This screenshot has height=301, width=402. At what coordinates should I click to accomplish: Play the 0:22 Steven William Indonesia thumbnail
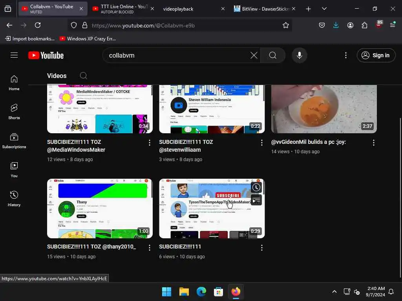coord(212,109)
